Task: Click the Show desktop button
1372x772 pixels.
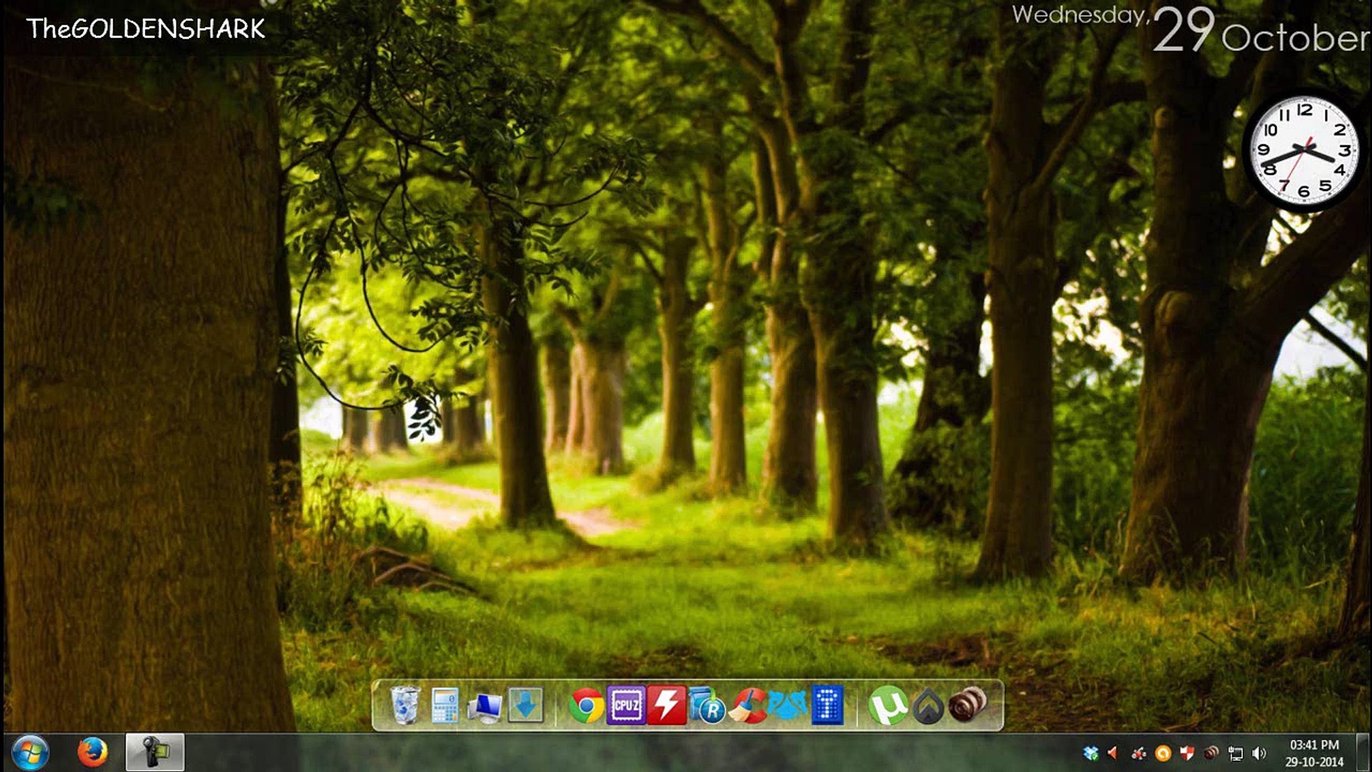Action: point(1363,752)
